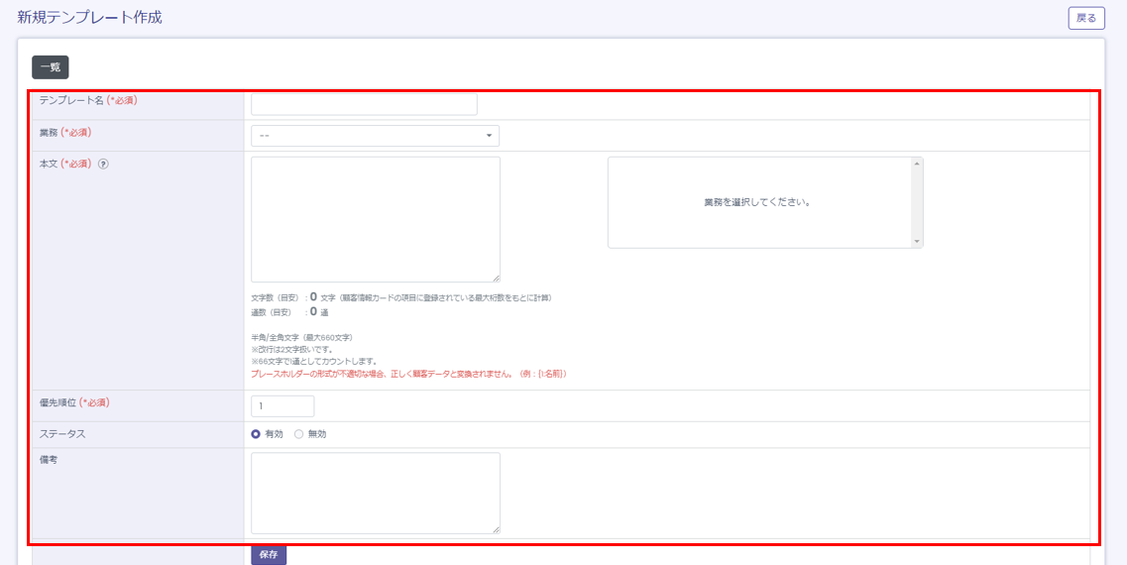Expand the 業務 dropdown
1127x565 pixels.
tap(375, 136)
